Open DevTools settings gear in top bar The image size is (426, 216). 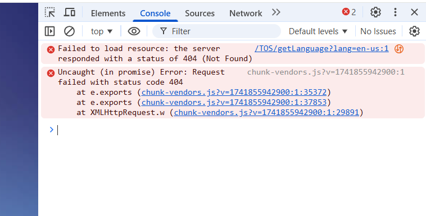(375, 12)
